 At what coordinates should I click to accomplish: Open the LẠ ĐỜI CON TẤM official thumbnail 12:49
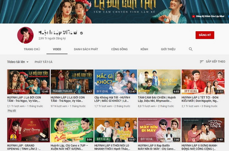point(29,82)
